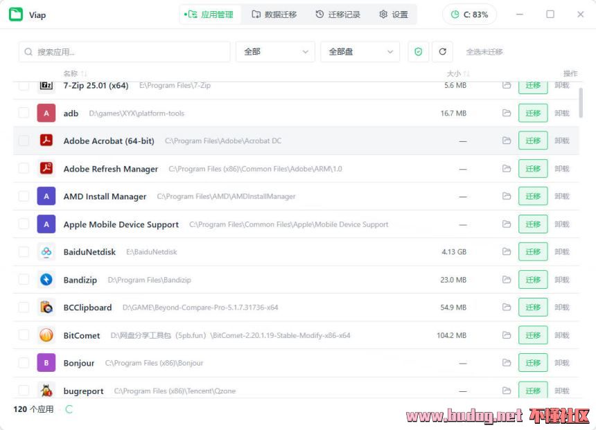Click the bugreport name text

[83, 391]
